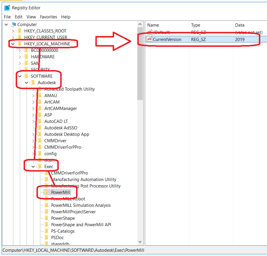The width and height of the screenshot is (267, 256).
Task: Click the ab icon beside CurrentVersion value
Action: click(149, 39)
